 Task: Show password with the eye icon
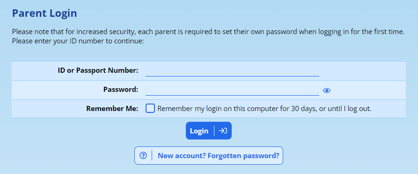click(327, 90)
